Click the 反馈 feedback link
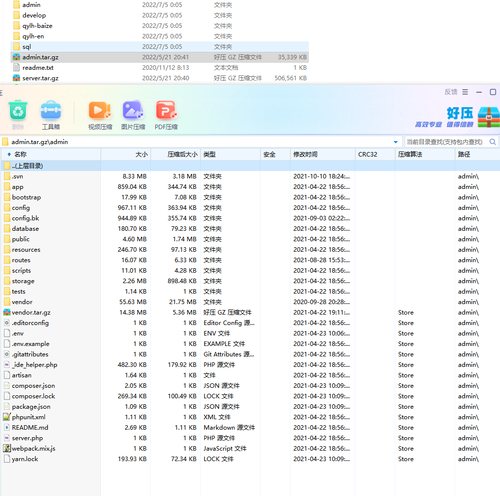 pos(451,92)
